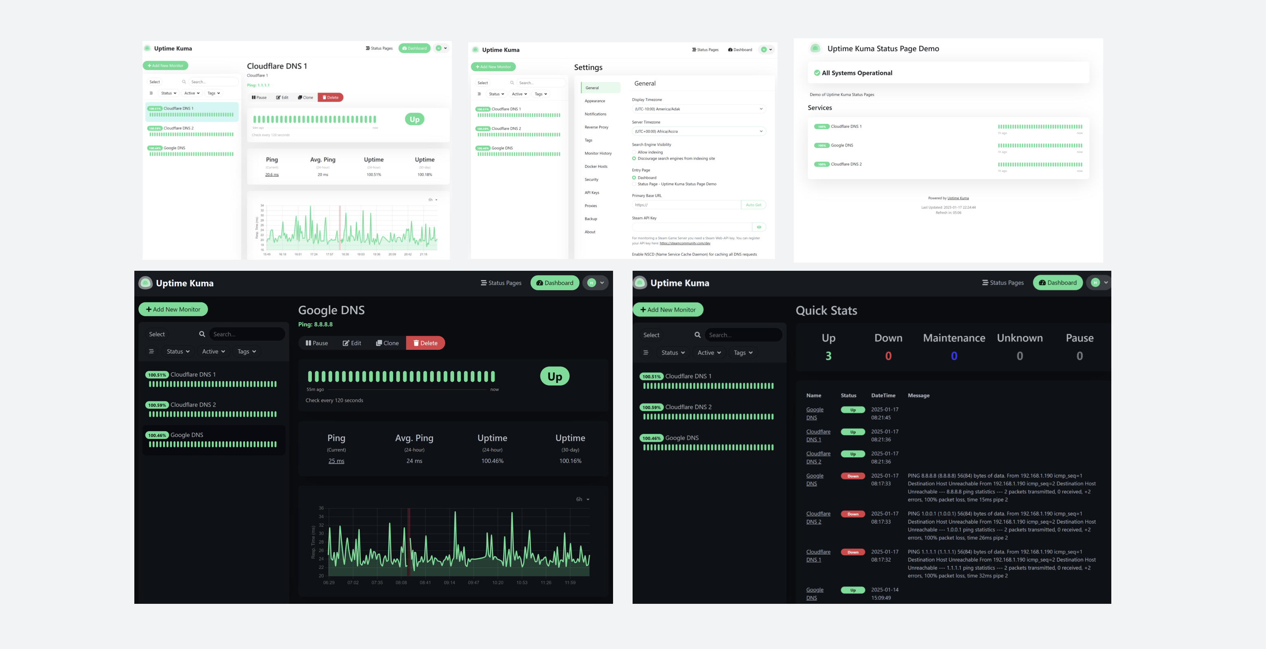Expand the 6h chart range on Google DNS
Viewport: 1266px width, 649px height.
[x=583, y=500]
